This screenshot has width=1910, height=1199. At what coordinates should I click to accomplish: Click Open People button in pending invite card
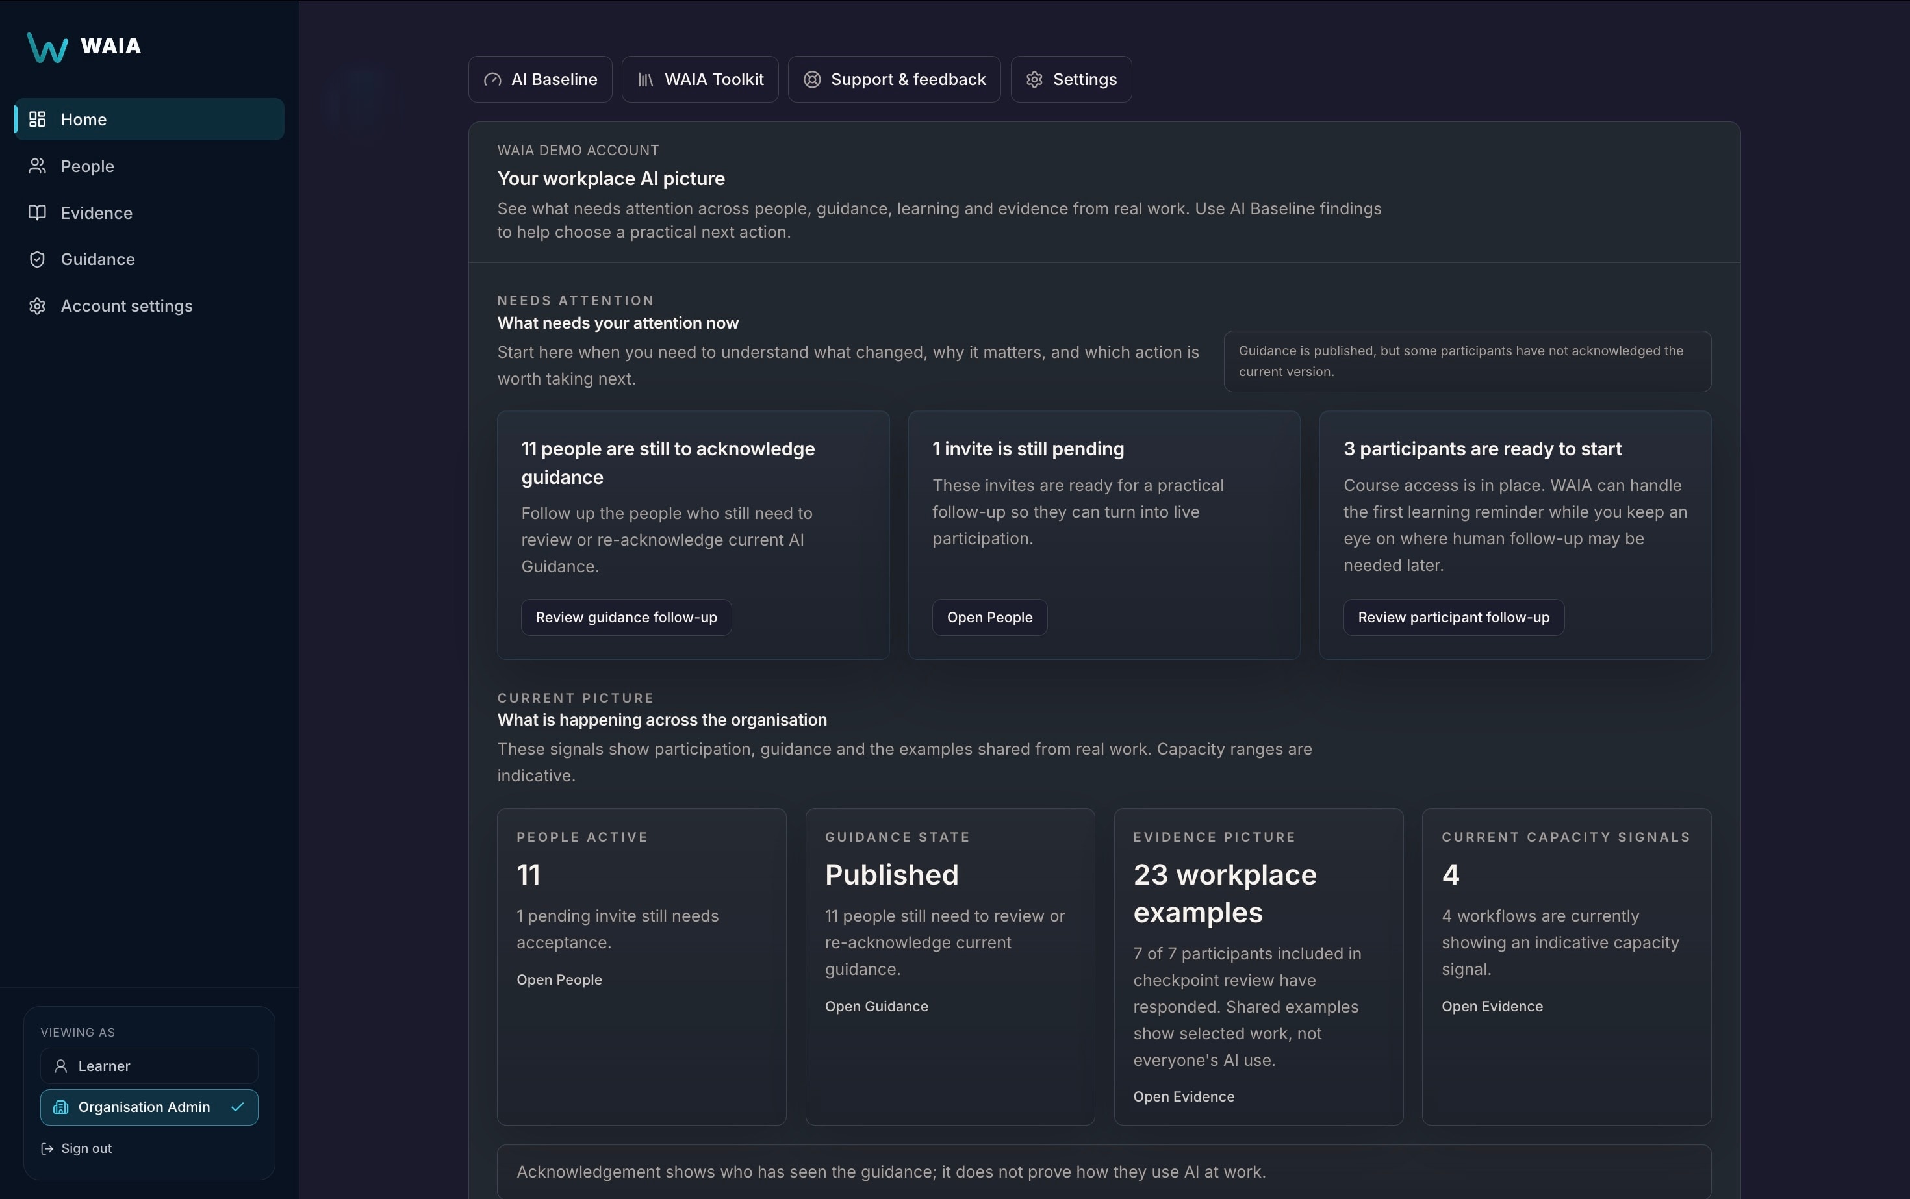[989, 617]
